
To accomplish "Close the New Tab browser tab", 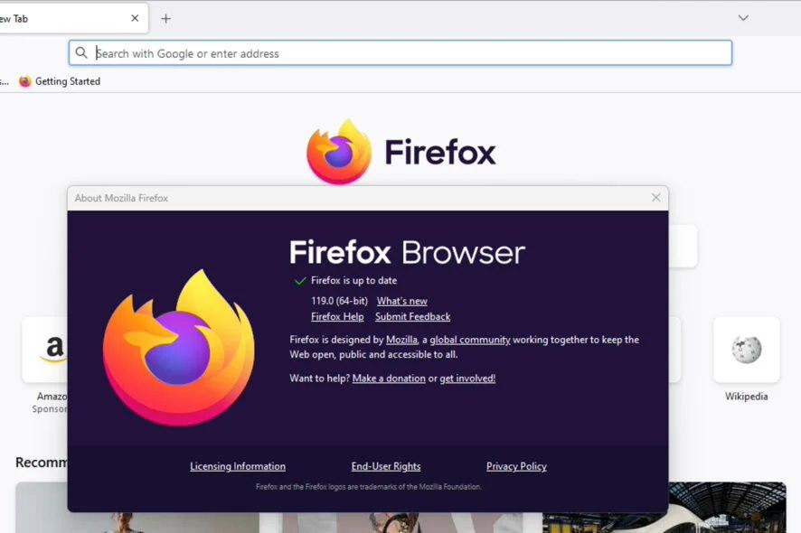I will pos(135,18).
